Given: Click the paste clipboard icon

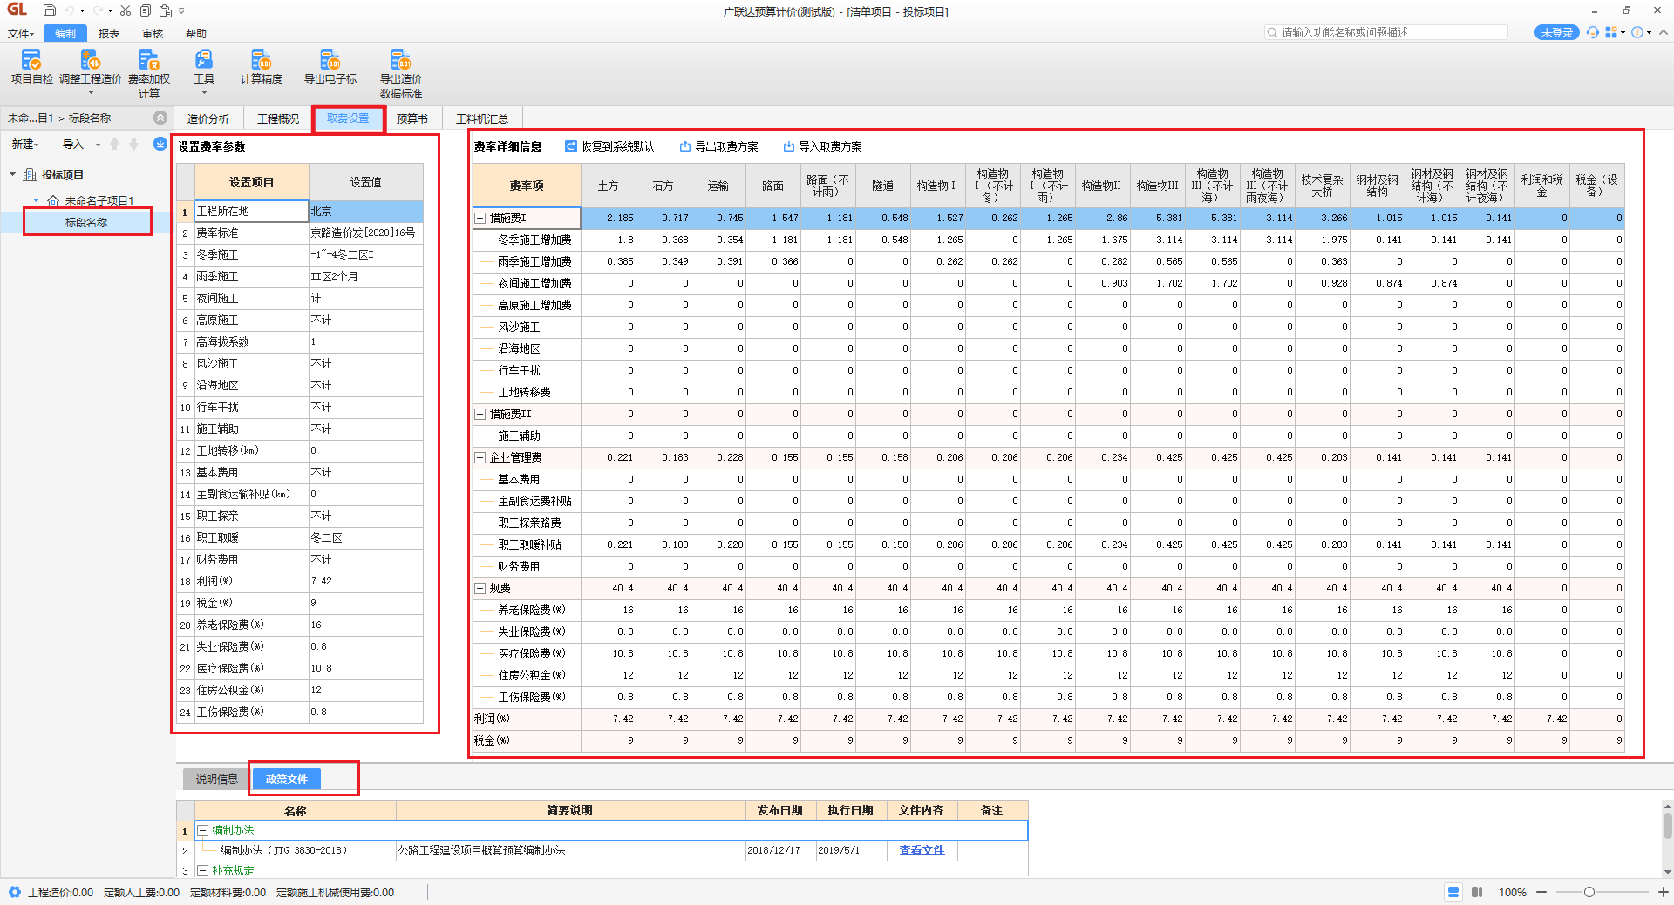Looking at the screenshot, I should pyautogui.click(x=165, y=10).
